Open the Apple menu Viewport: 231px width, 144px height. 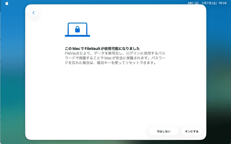(x=7, y=3)
